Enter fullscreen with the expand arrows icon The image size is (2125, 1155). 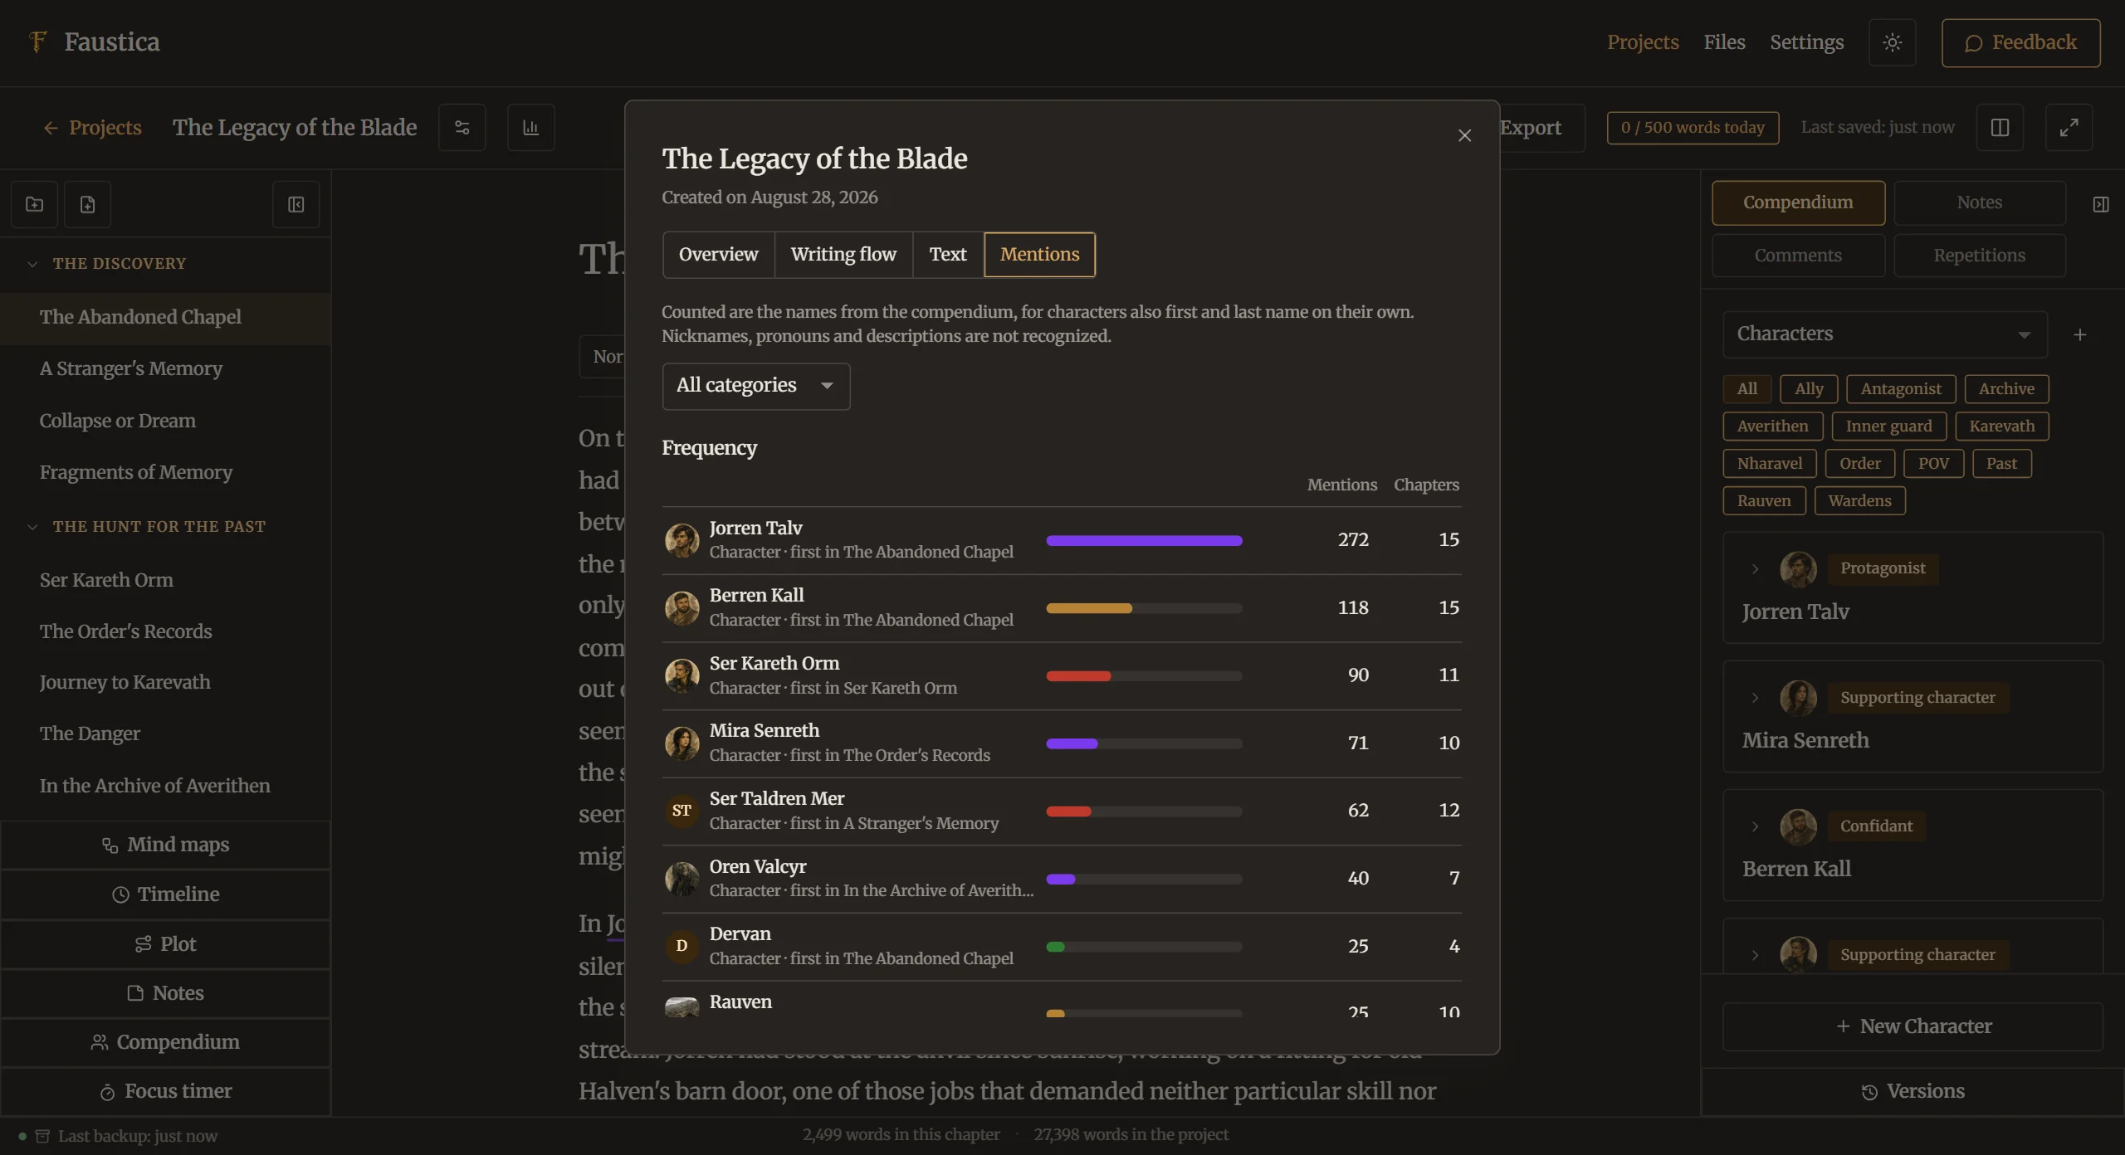click(2069, 128)
